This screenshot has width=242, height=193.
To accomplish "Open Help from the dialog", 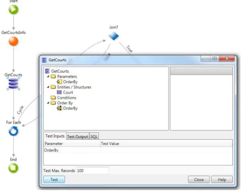I will point(222,179).
